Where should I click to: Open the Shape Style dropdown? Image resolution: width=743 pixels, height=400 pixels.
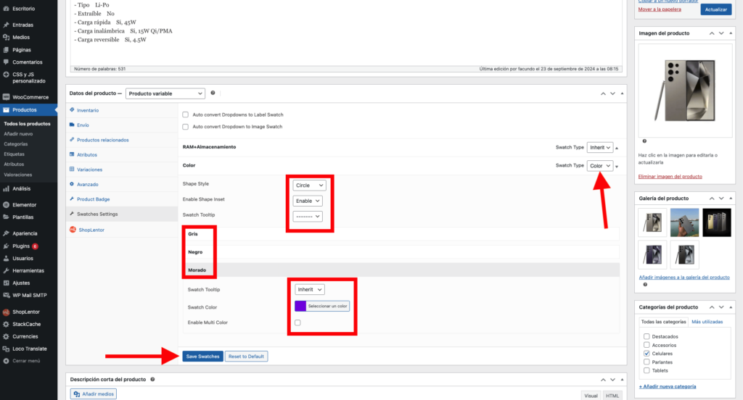click(309, 186)
